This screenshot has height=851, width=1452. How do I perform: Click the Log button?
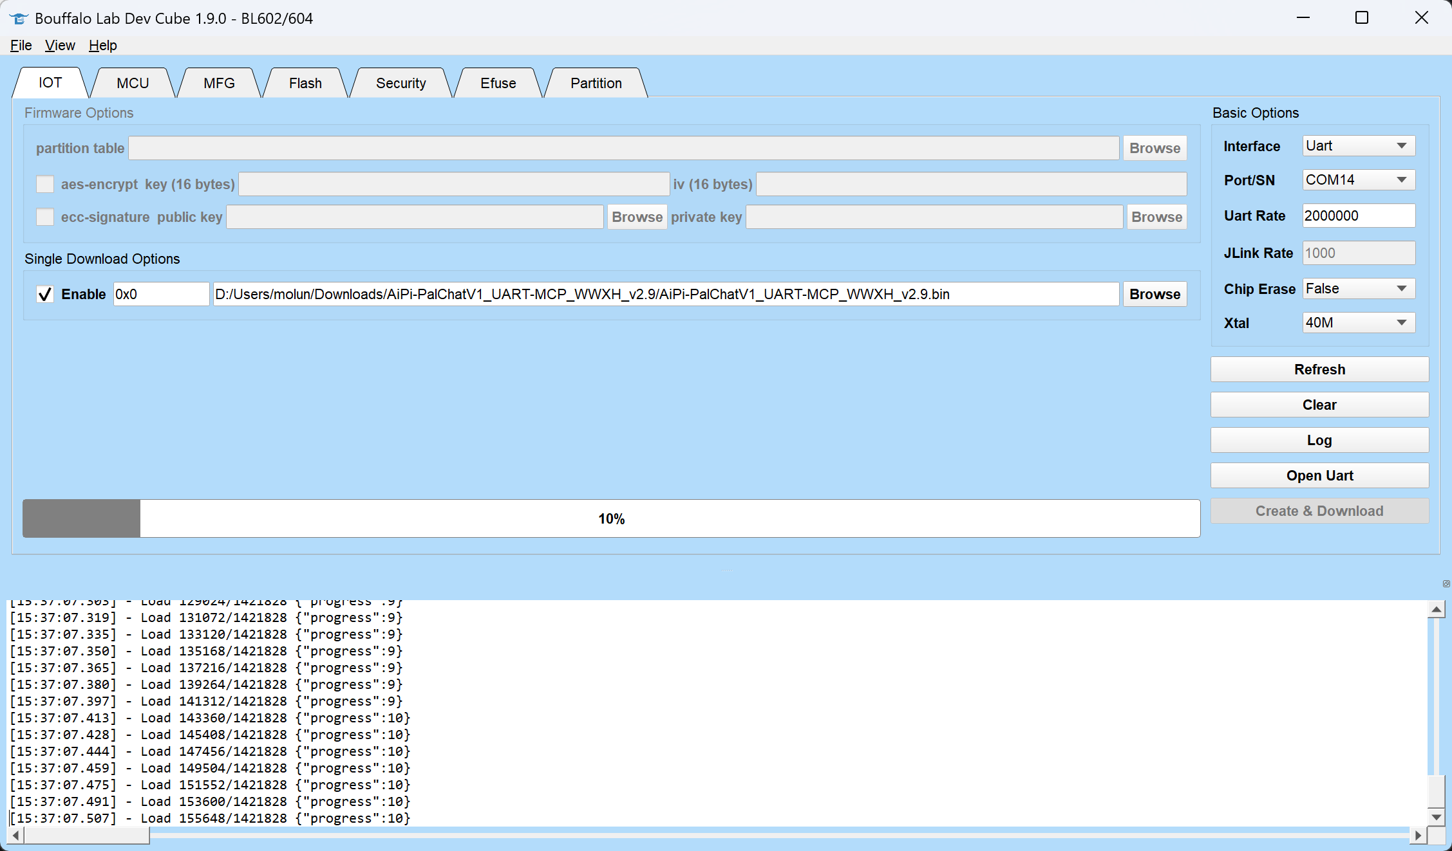pyautogui.click(x=1319, y=440)
